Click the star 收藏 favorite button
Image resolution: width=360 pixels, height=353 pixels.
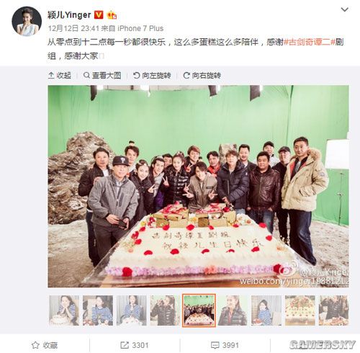[x=45, y=345]
